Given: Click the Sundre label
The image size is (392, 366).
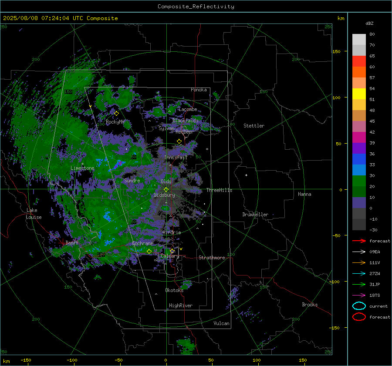Looking at the screenshot, I should [132, 180].
